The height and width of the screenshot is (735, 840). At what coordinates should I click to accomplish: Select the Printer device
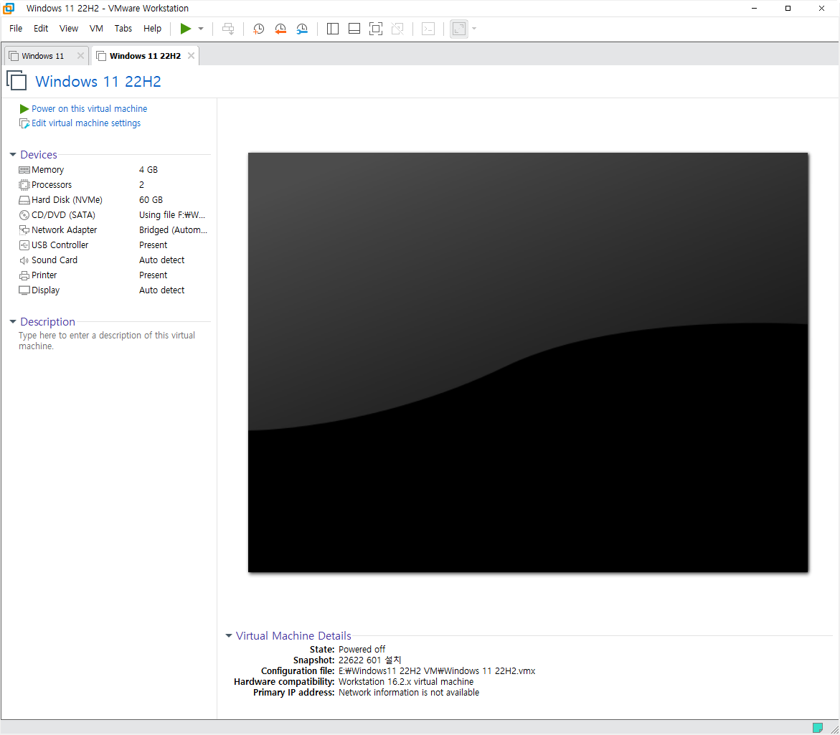(113, 275)
